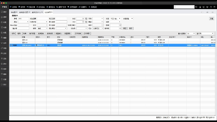Open the 报表 module in the sidebar
The image size is (217, 122).
tap(4, 74)
